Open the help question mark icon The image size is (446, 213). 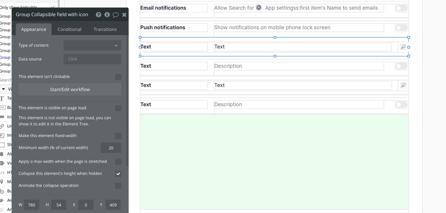pos(99,15)
